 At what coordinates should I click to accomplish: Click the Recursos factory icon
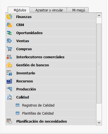coord(9,81)
